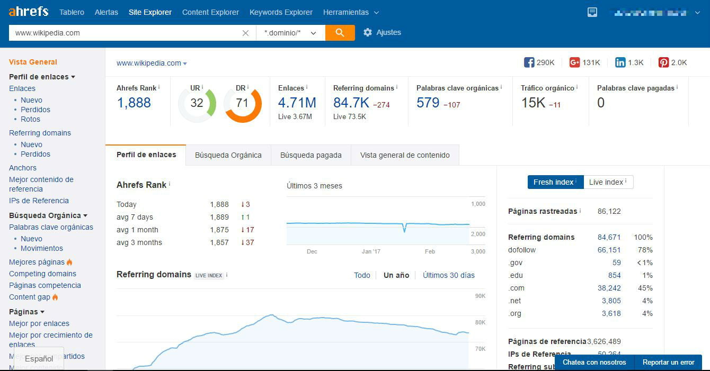Open Movimientos sidebar link
This screenshot has width=710, height=371.
tap(42, 248)
